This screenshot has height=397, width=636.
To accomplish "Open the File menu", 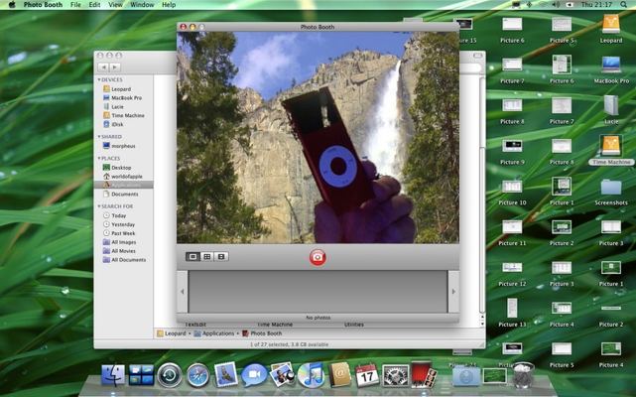I will click(x=75, y=5).
